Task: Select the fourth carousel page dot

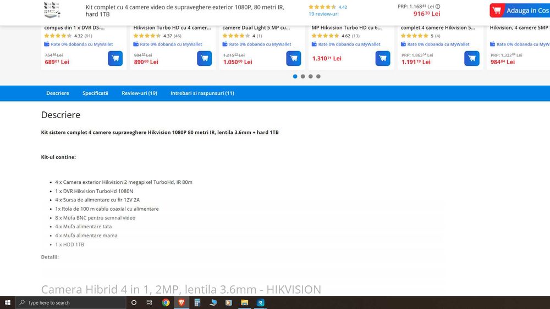Action: tap(318, 76)
